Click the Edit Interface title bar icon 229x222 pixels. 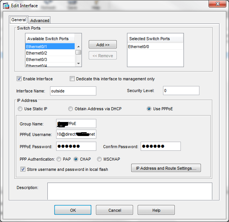coord(6,5)
